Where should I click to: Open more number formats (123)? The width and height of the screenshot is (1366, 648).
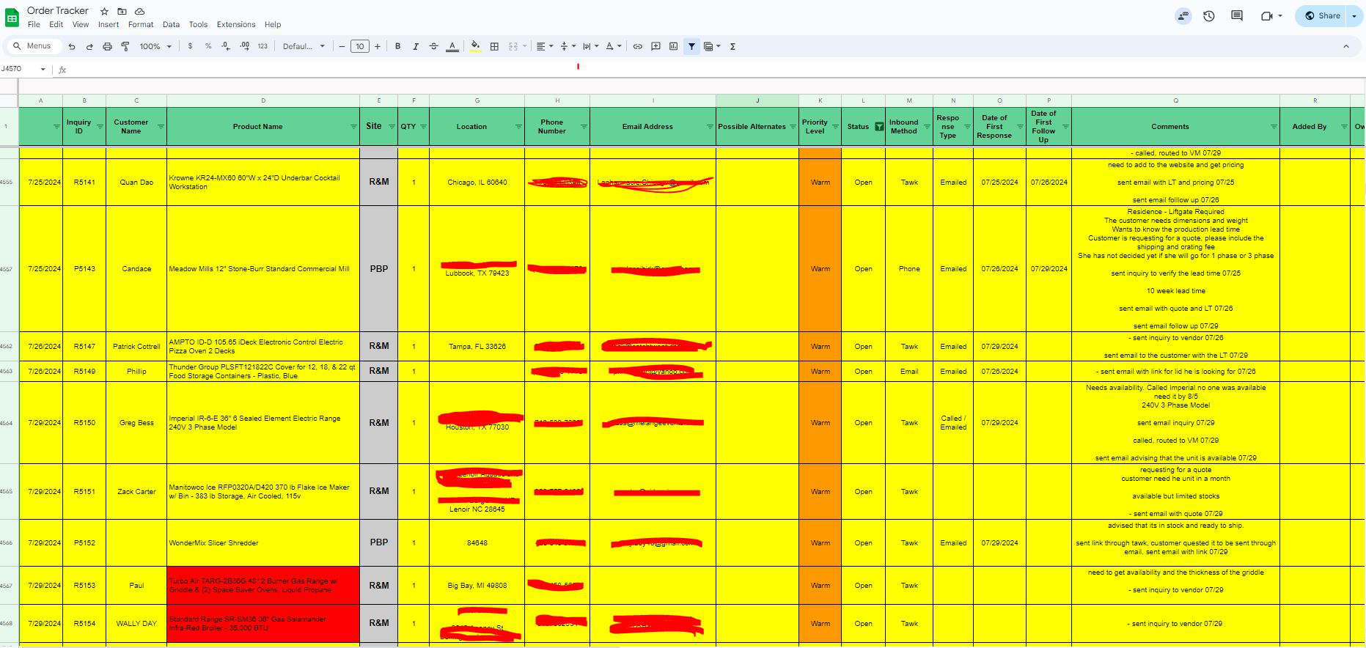tap(262, 46)
